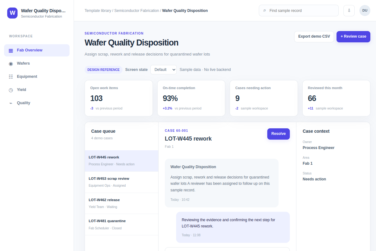Image resolution: width=376 pixels, height=251 pixels.
Task: Select LOT-W453 scrap review case
Action: pyautogui.click(x=122, y=182)
